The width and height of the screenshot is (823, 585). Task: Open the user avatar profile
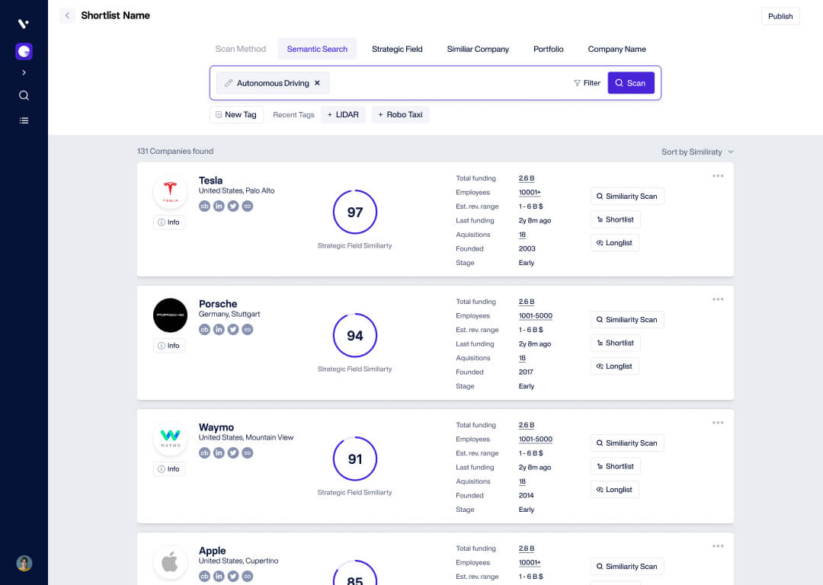pyautogui.click(x=24, y=563)
